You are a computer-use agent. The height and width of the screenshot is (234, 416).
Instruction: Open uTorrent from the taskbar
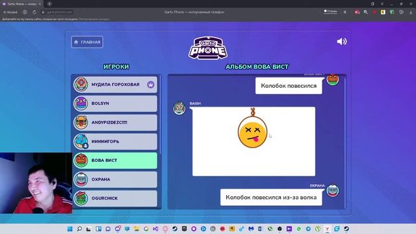click(318, 229)
